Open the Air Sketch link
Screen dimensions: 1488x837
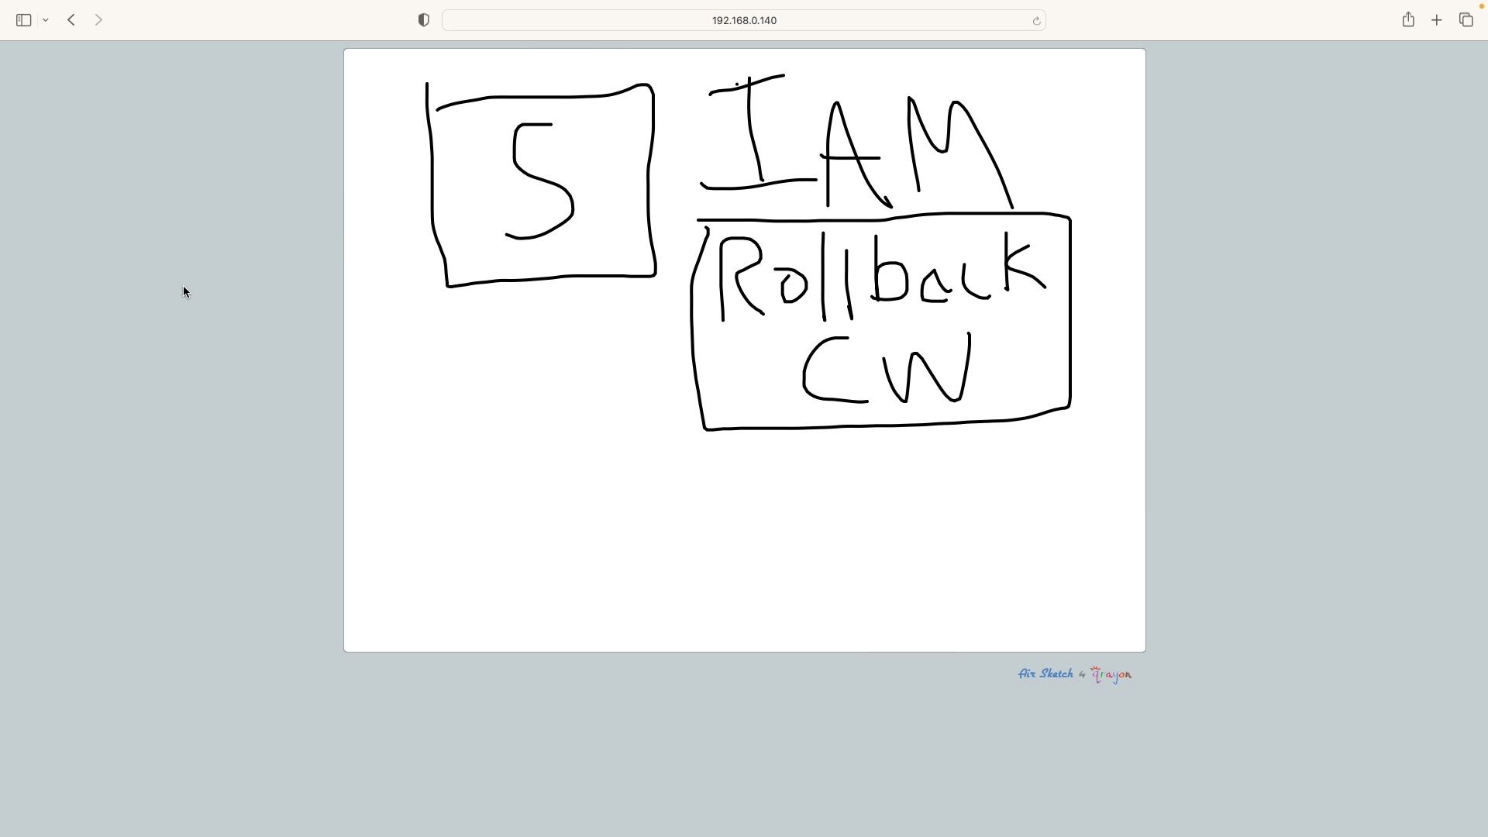[x=1045, y=673]
